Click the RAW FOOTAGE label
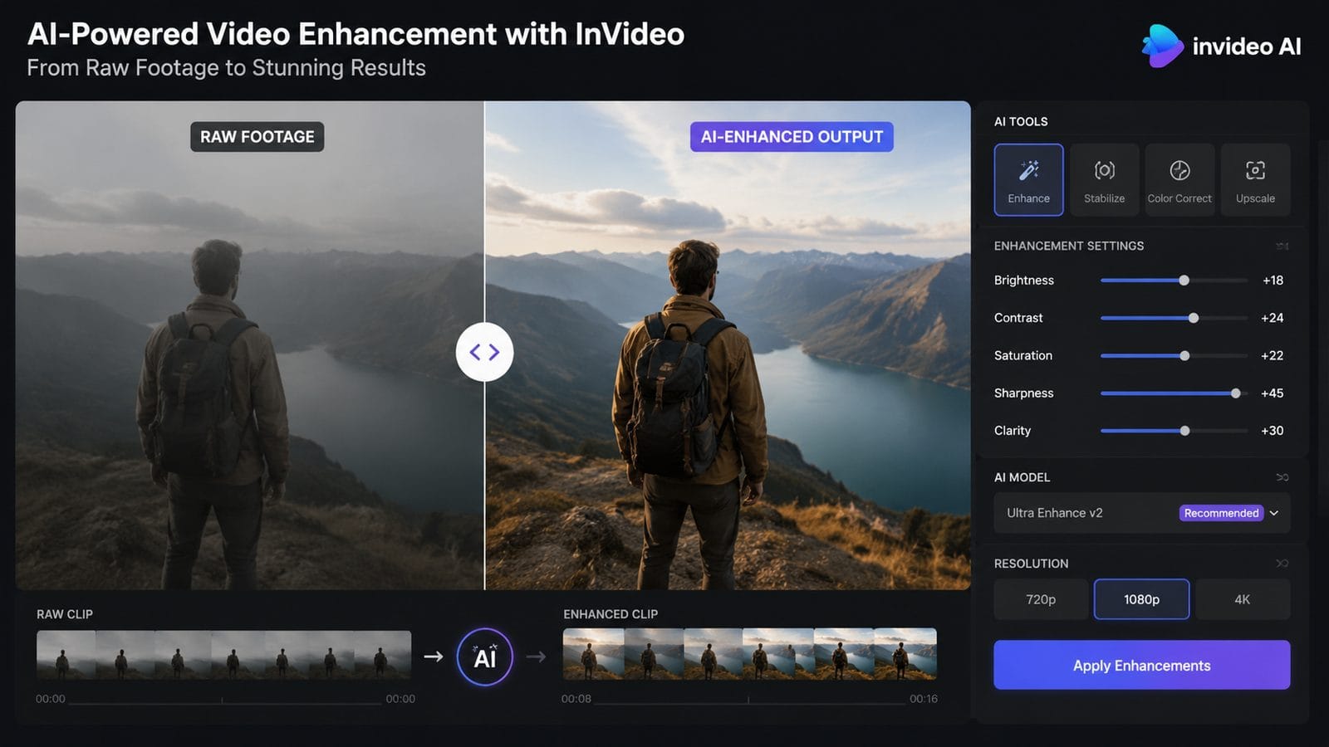 pyautogui.click(x=257, y=137)
